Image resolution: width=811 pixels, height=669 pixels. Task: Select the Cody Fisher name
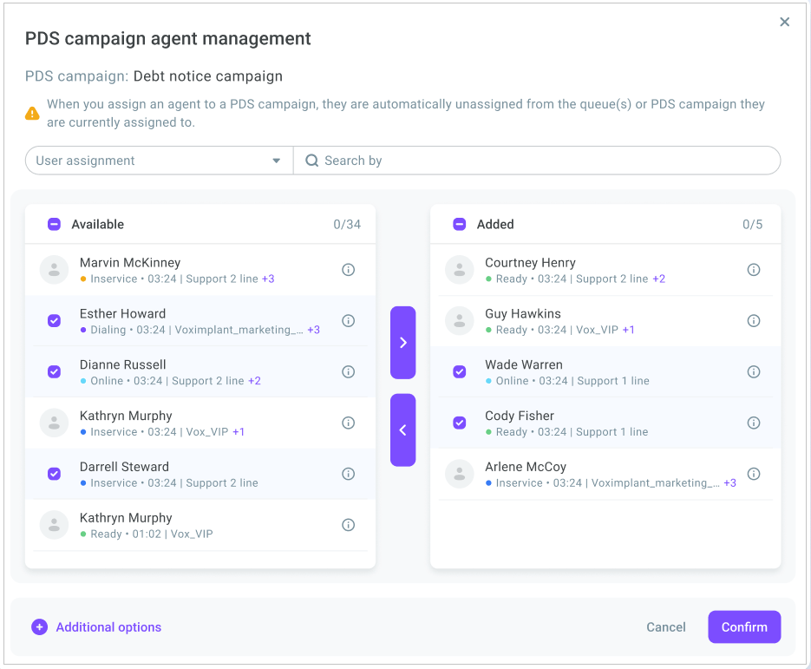click(x=520, y=416)
